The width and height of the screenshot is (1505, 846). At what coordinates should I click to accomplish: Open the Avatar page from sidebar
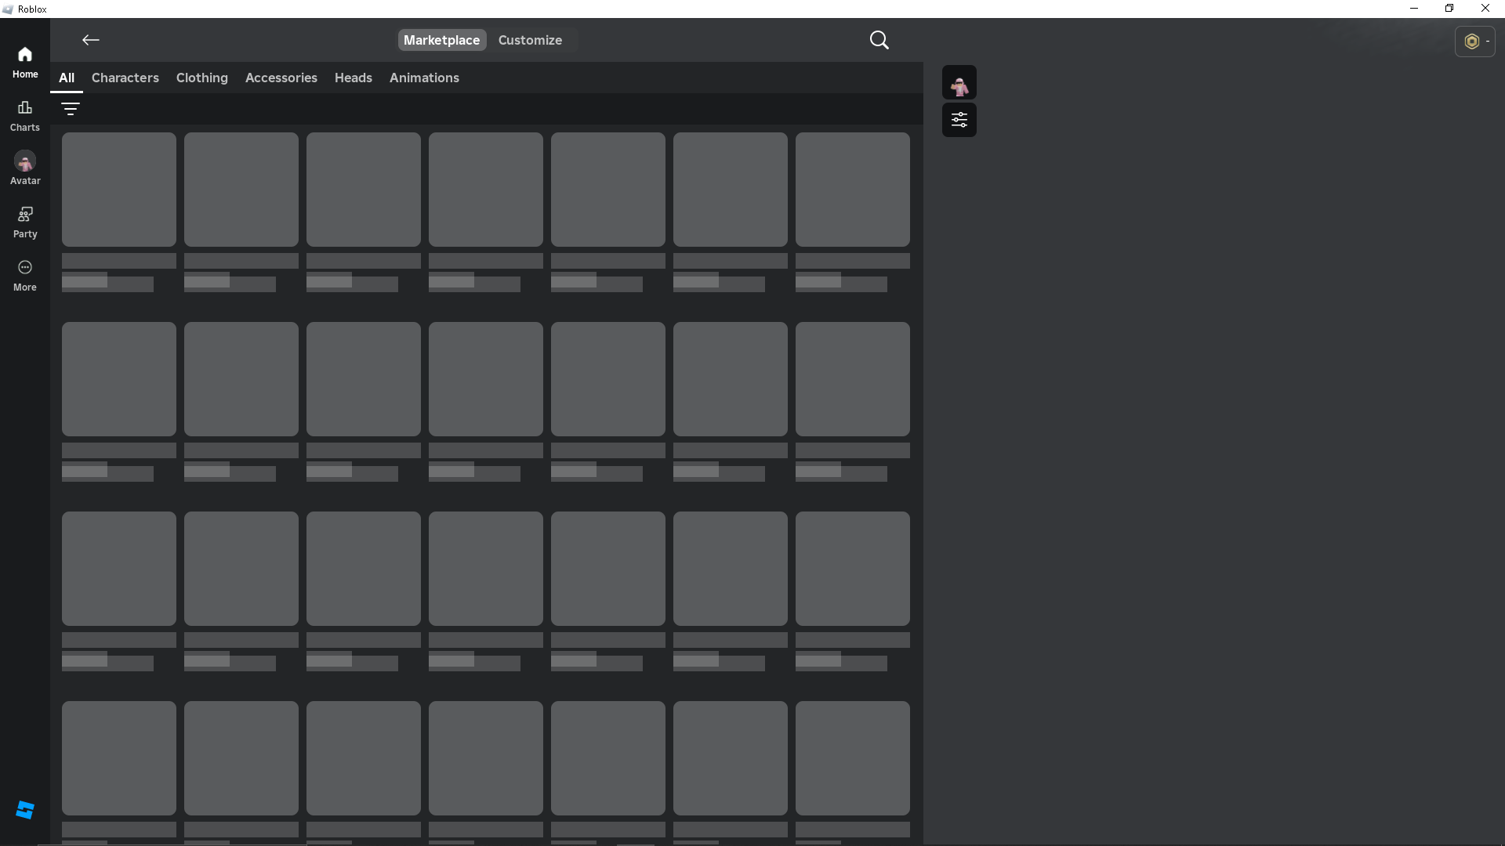coord(25,169)
